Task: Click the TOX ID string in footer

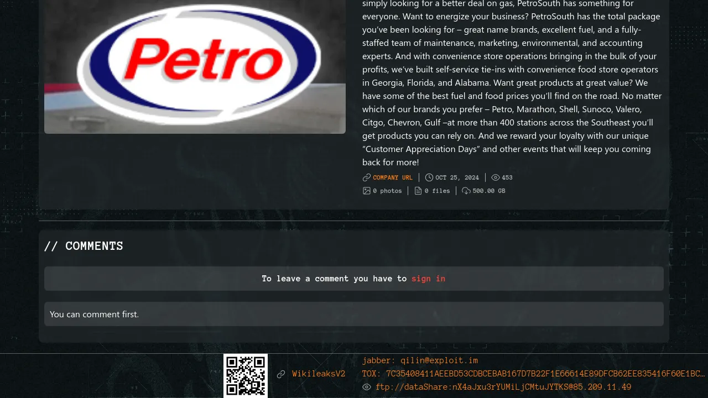Action: pyautogui.click(x=534, y=374)
